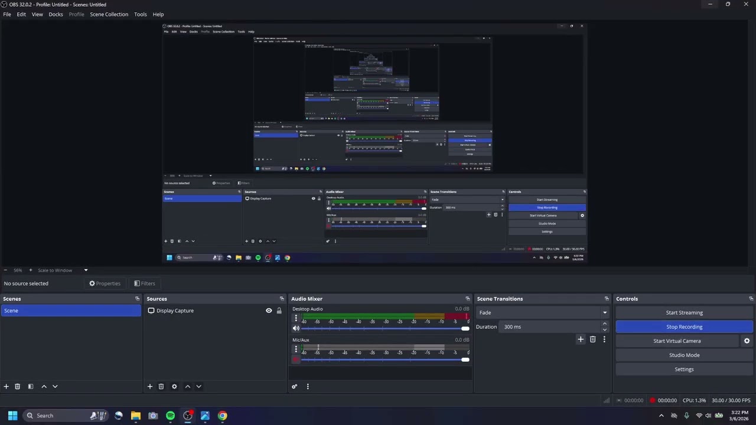
Task: Add a new source with plus icon
Action: (x=150, y=387)
